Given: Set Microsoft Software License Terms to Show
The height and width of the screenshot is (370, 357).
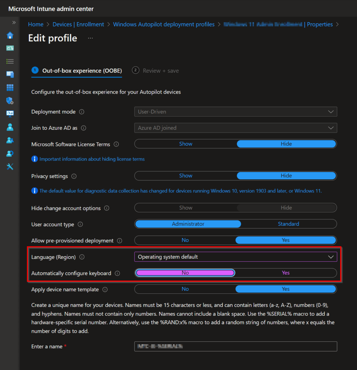Looking at the screenshot, I should (185, 144).
